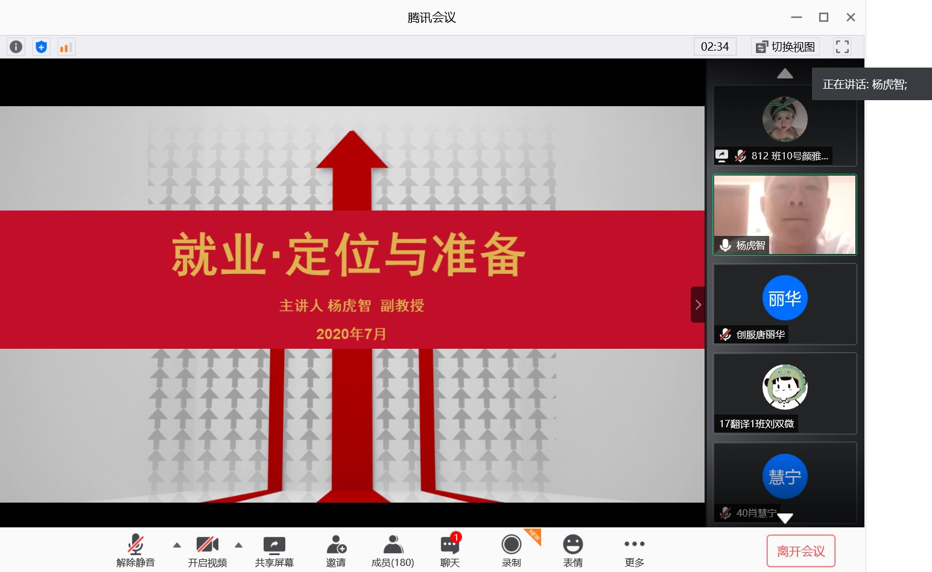This screenshot has height=572, width=932.
Task: Expand audio options arrow beside microphone
Action: tap(177, 545)
